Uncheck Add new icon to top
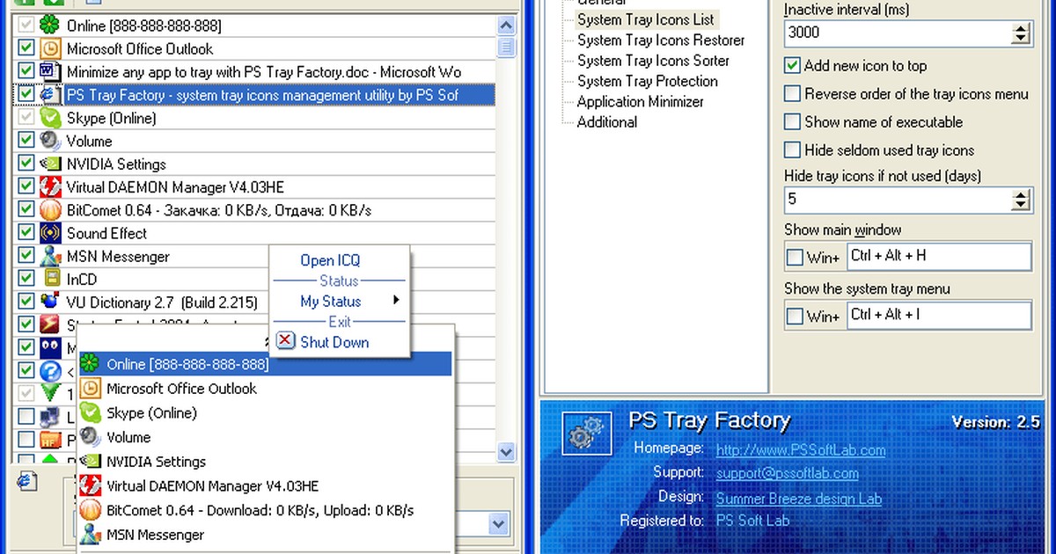 [793, 65]
